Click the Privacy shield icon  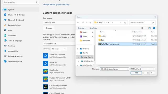coord(5,56)
